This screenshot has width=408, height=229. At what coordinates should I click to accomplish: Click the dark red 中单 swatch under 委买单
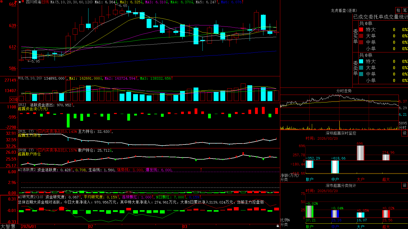click(361, 42)
